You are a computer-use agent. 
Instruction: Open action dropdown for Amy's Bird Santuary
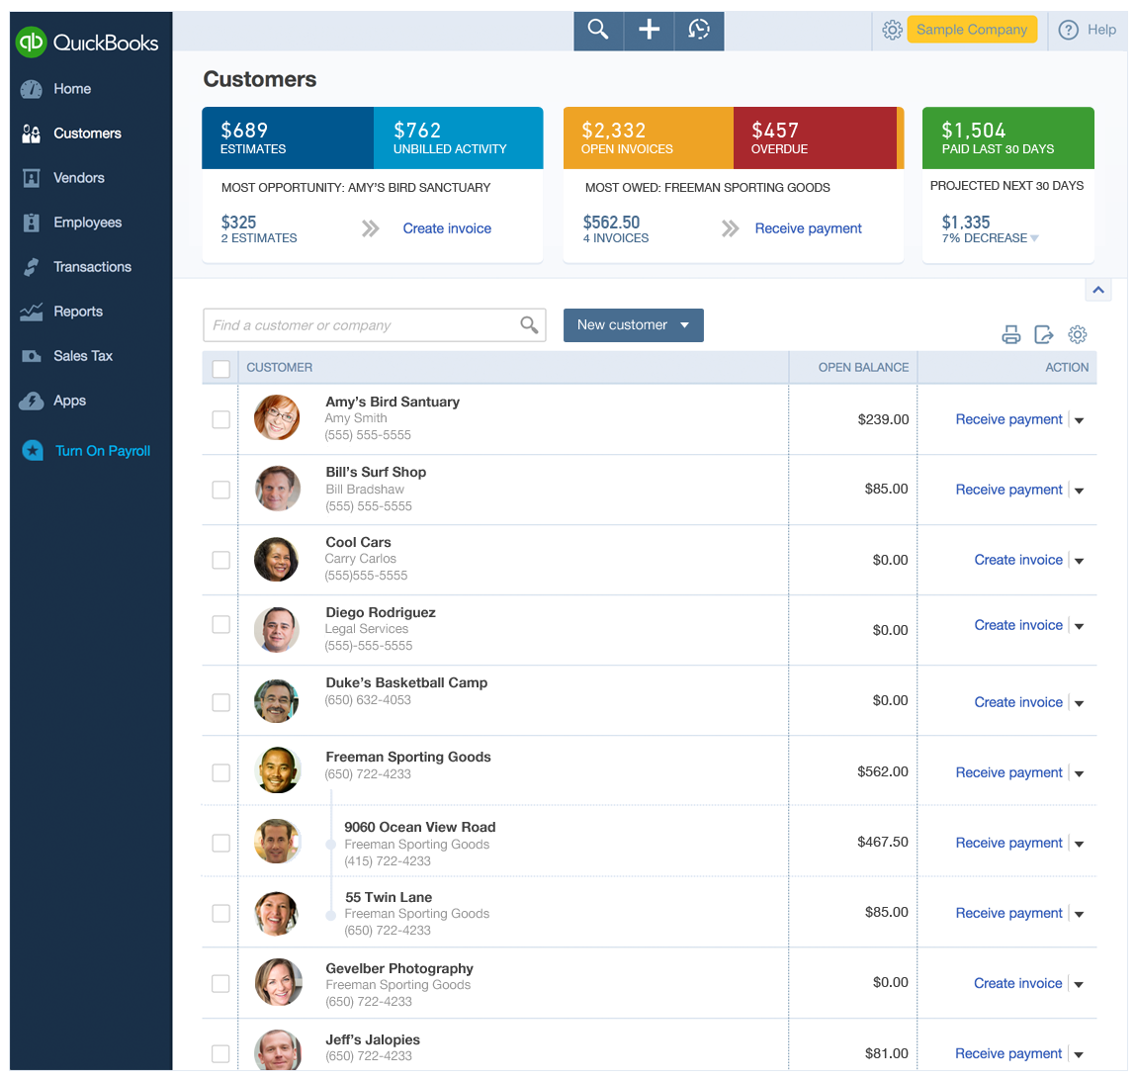pyautogui.click(x=1079, y=420)
